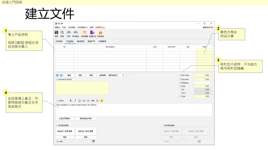
Task: Open the date calendar picker icon
Action: [x=93, y=141]
